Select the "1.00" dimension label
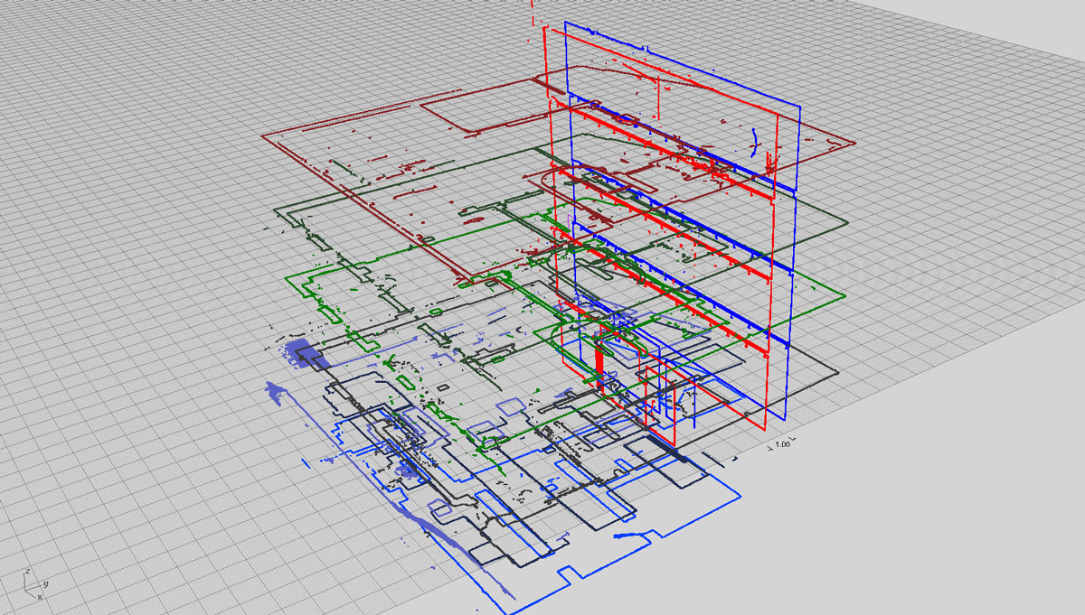The height and width of the screenshot is (615, 1085). click(783, 444)
